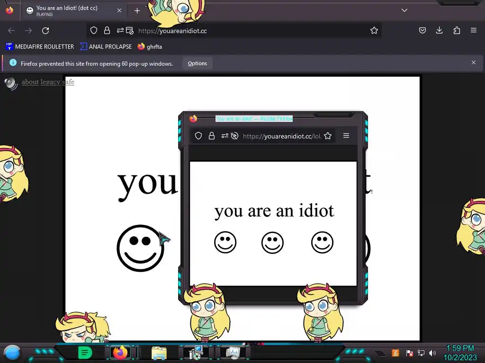Click the info icon on the notification bar

tap(13, 63)
